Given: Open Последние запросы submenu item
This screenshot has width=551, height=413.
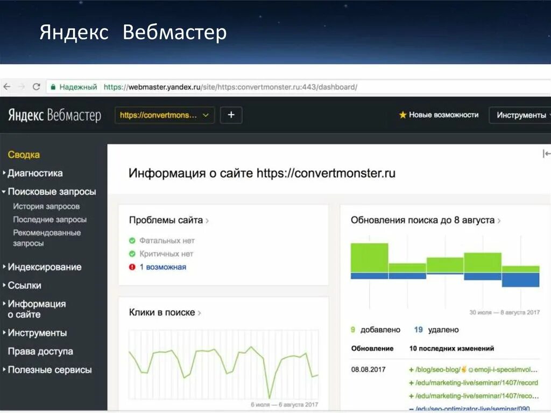Looking at the screenshot, I should [50, 220].
